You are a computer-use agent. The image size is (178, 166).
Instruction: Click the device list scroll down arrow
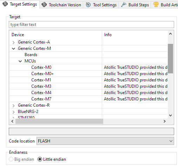(x=170, y=115)
